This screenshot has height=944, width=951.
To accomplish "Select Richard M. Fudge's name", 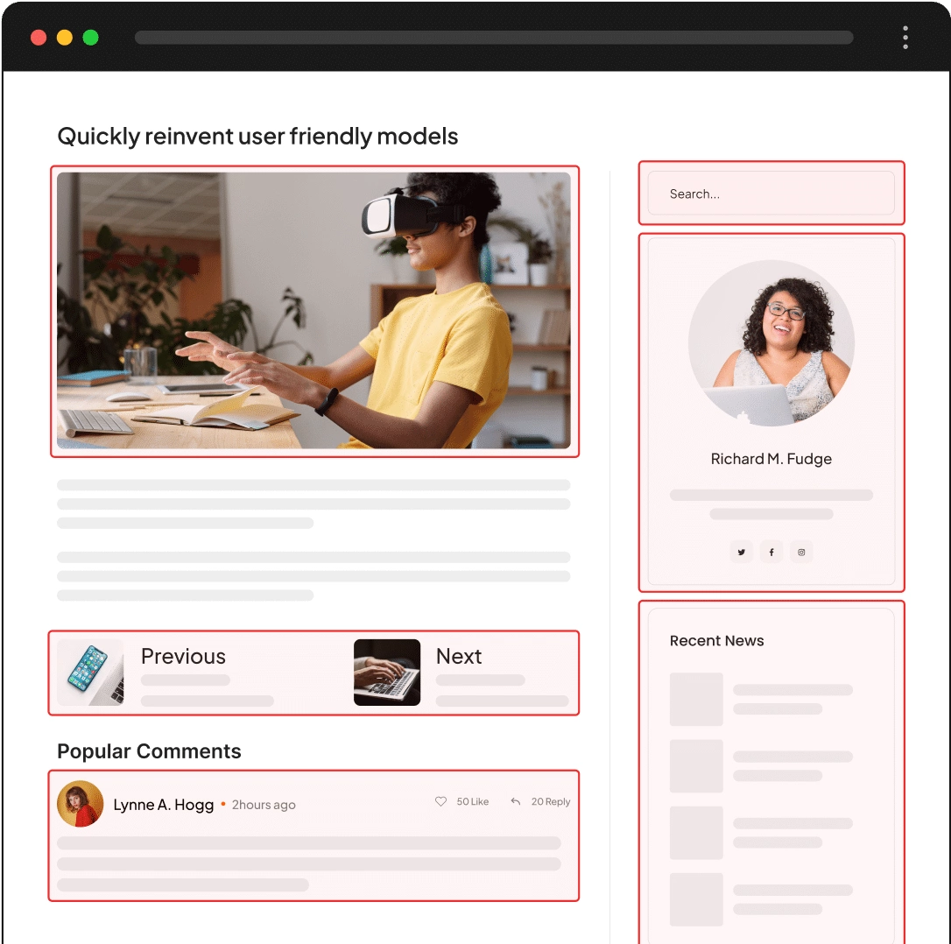I will pos(771,459).
